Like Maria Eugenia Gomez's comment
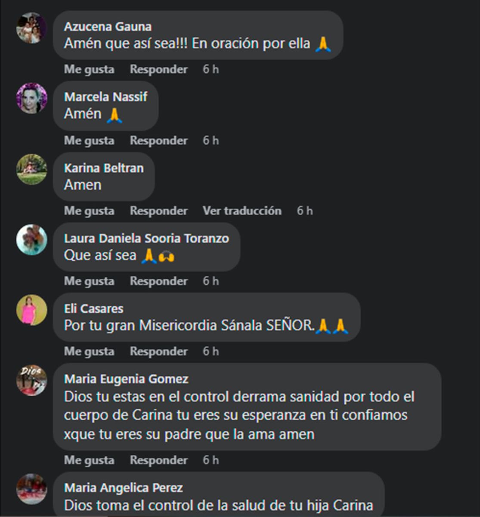 [89, 460]
